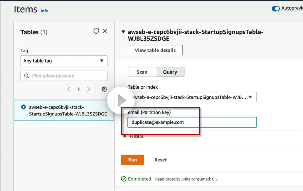This screenshot has width=303, height=191.
Task: Refresh the Tables list
Action: point(96,31)
